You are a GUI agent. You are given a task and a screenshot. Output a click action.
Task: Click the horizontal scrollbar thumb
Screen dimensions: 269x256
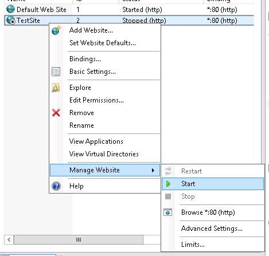click(79, 239)
